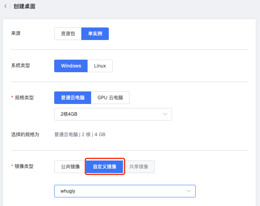Click the chevron on the 2核4GB selector

165,114
